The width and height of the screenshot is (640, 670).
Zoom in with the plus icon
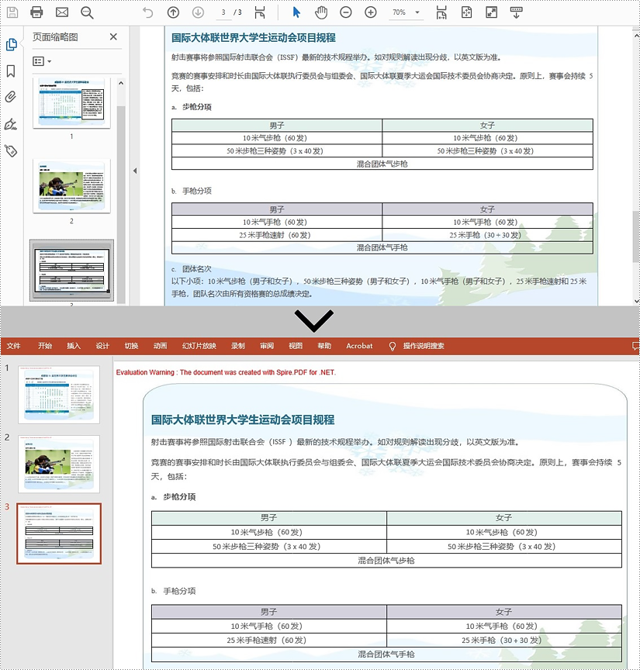pos(371,12)
